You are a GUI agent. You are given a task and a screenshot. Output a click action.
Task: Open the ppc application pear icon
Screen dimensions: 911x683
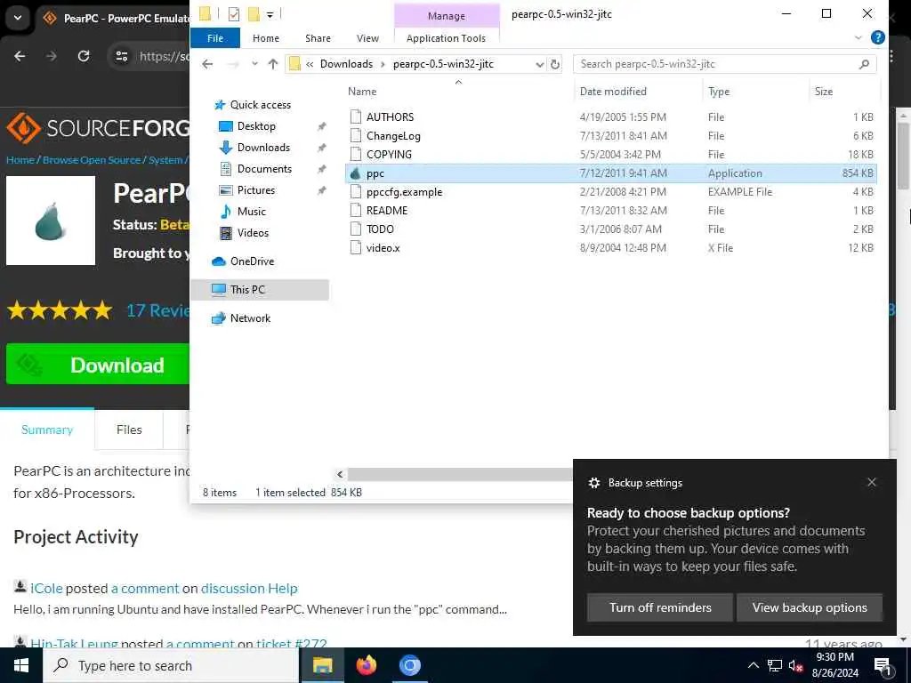(x=356, y=173)
